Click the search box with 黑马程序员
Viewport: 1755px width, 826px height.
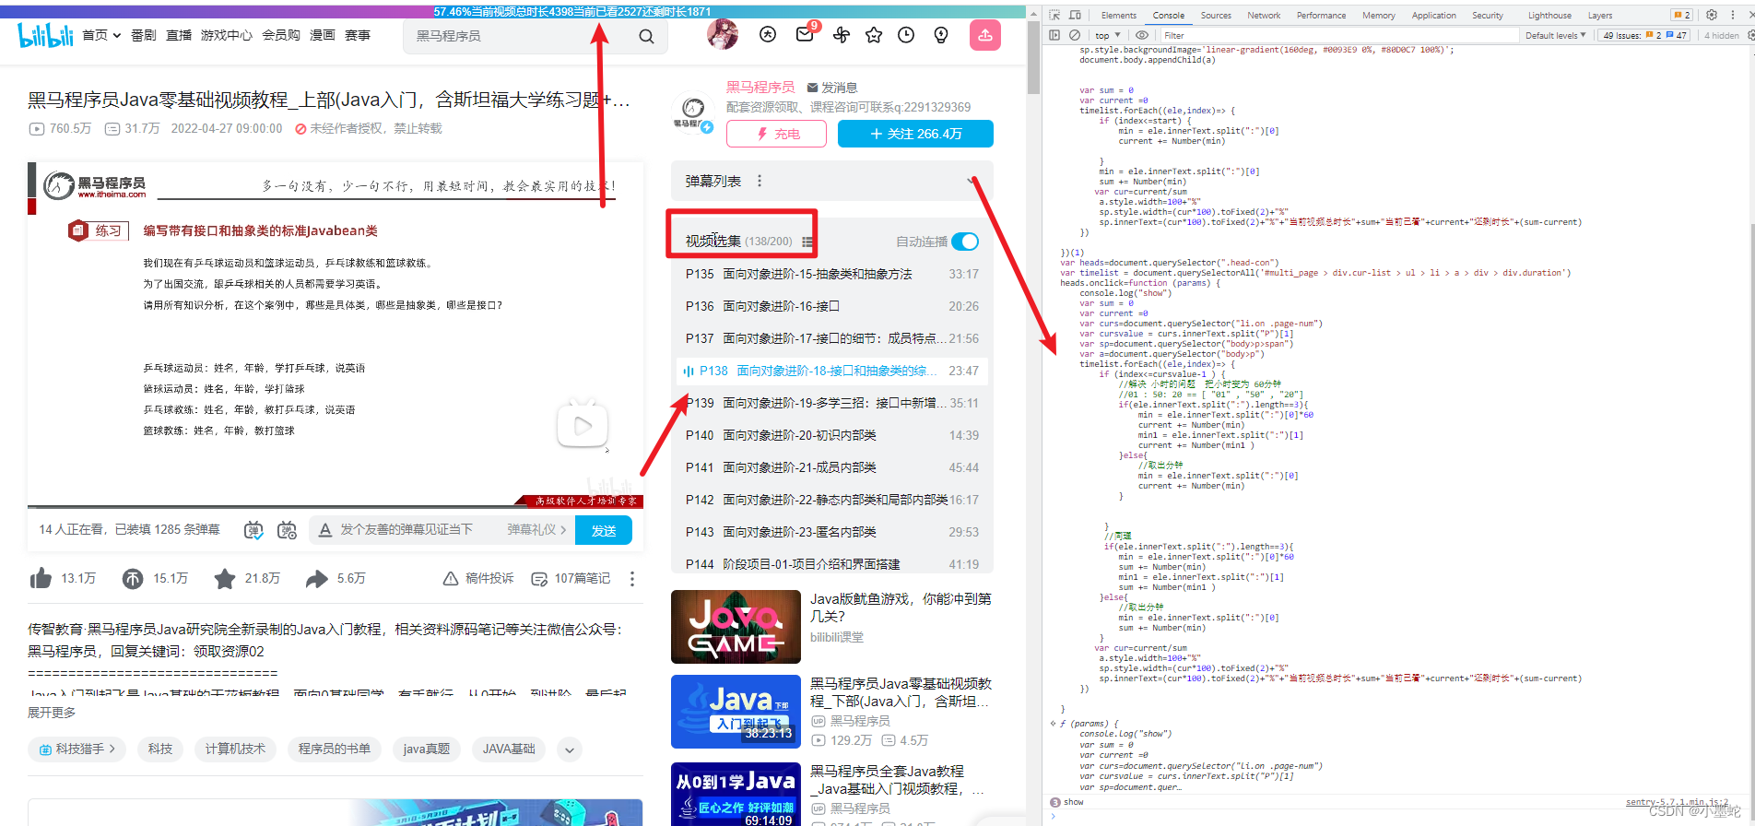click(521, 36)
